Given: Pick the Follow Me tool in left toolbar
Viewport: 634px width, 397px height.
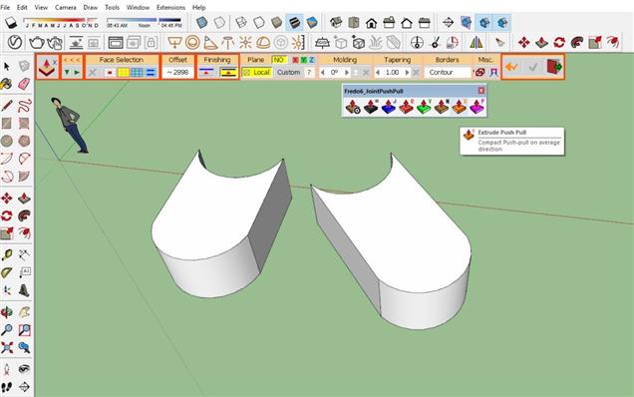Looking at the screenshot, I should pos(24,215).
